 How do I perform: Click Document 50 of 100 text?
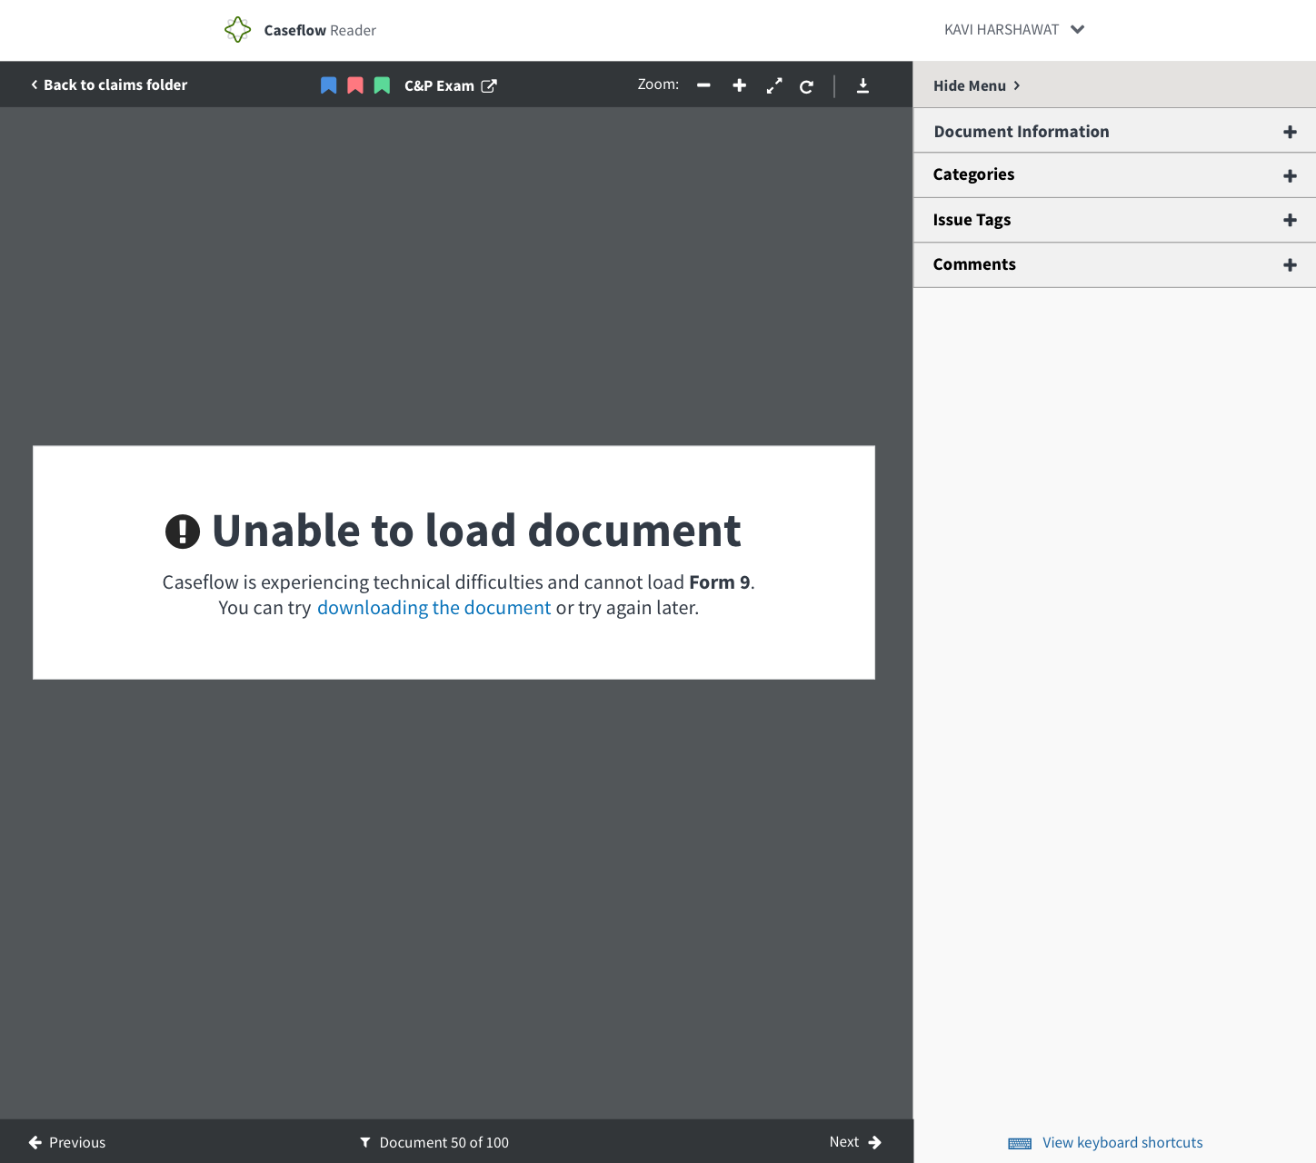pos(444,1142)
